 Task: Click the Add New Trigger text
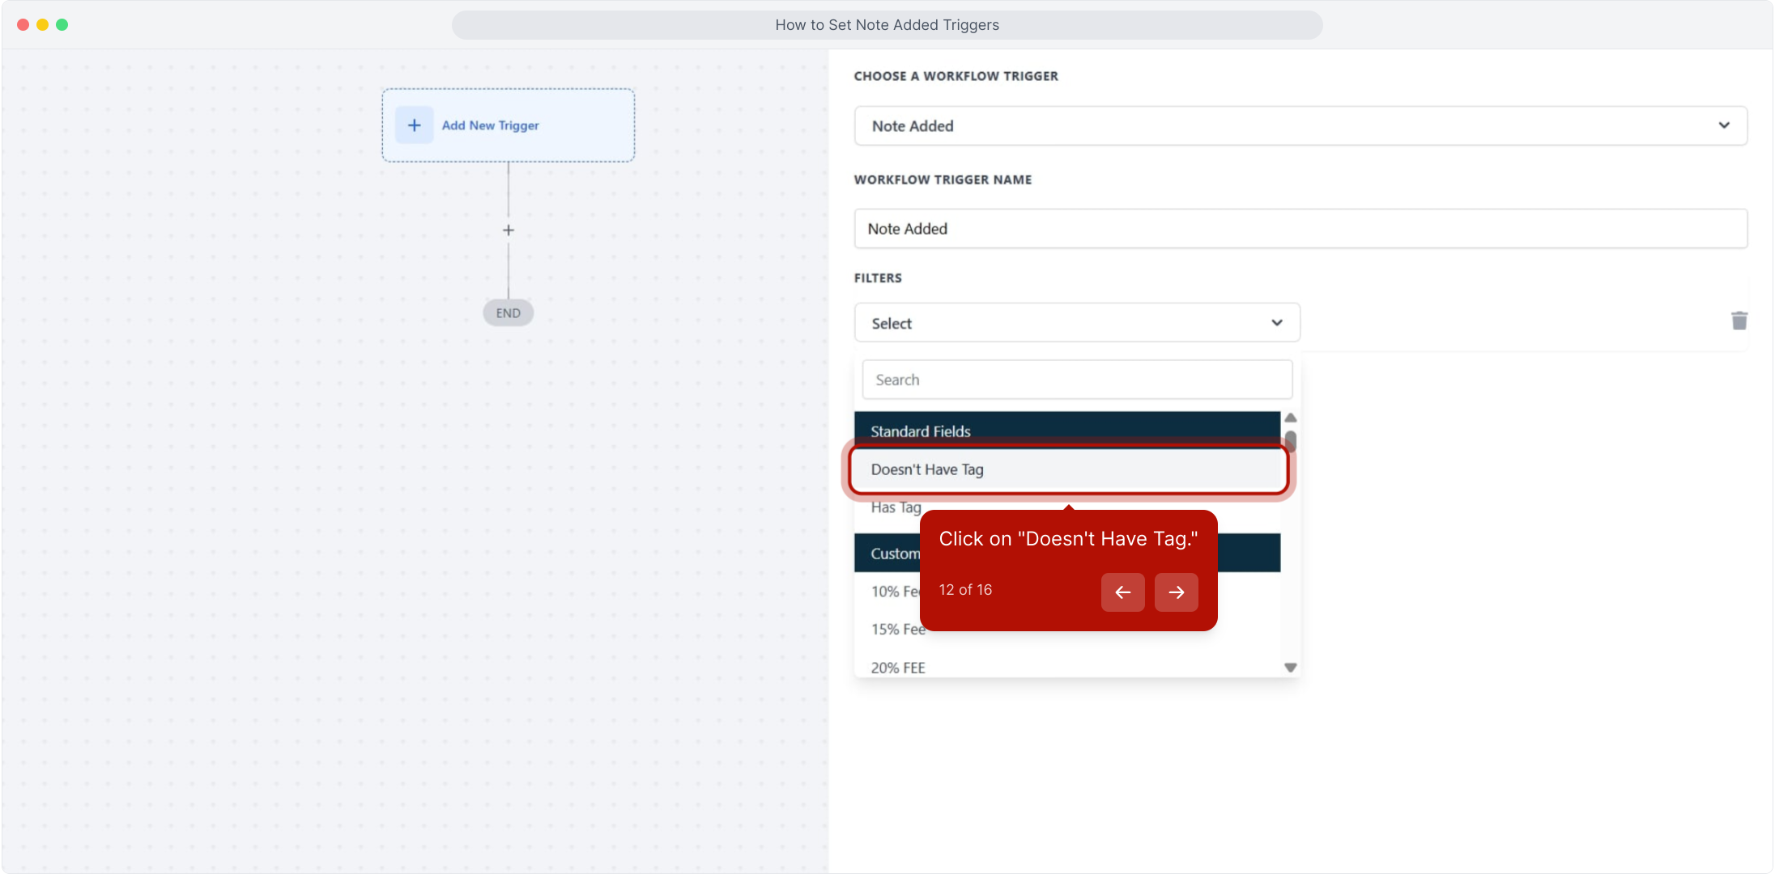[490, 125]
